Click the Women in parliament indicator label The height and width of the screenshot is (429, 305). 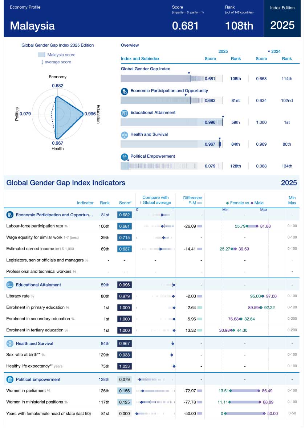click(26, 391)
